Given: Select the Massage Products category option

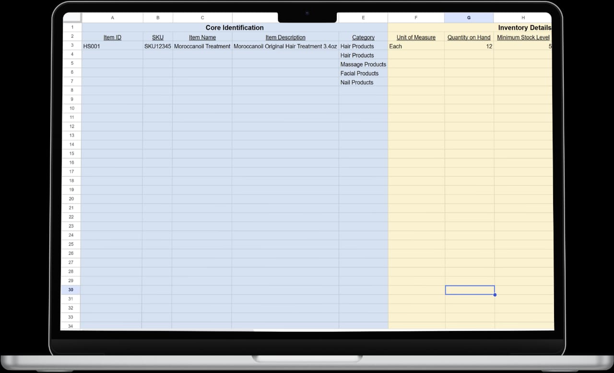Looking at the screenshot, I should pos(363,64).
